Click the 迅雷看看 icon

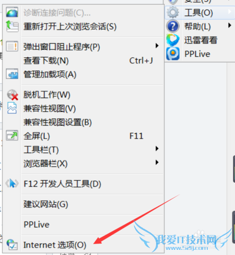(x=173, y=40)
